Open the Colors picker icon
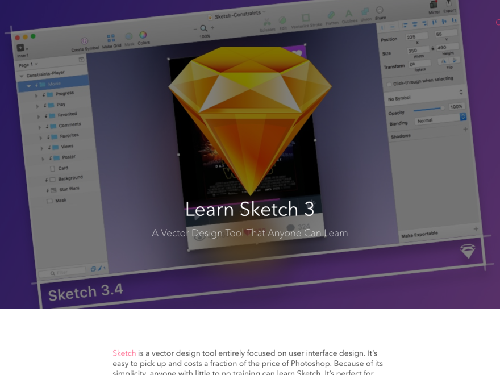This screenshot has height=375, width=500. (143, 35)
